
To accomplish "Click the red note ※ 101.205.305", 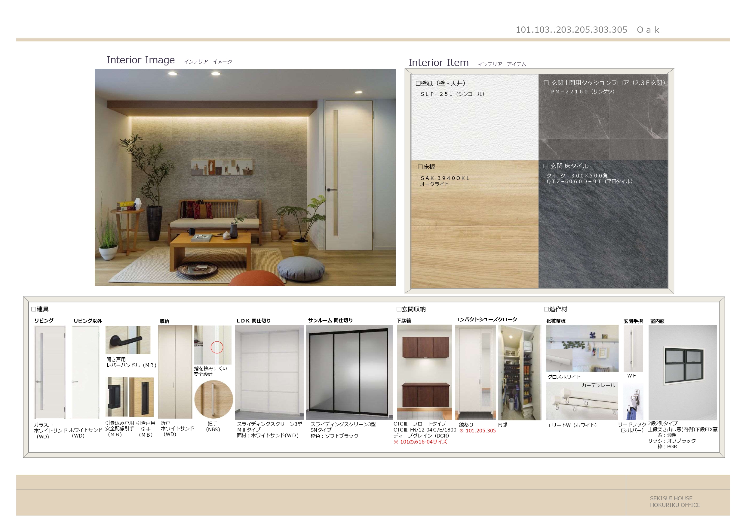I will (x=477, y=431).
